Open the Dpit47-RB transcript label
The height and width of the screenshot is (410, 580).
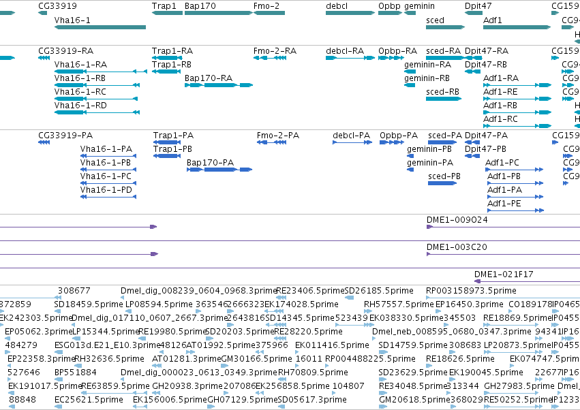click(x=486, y=64)
